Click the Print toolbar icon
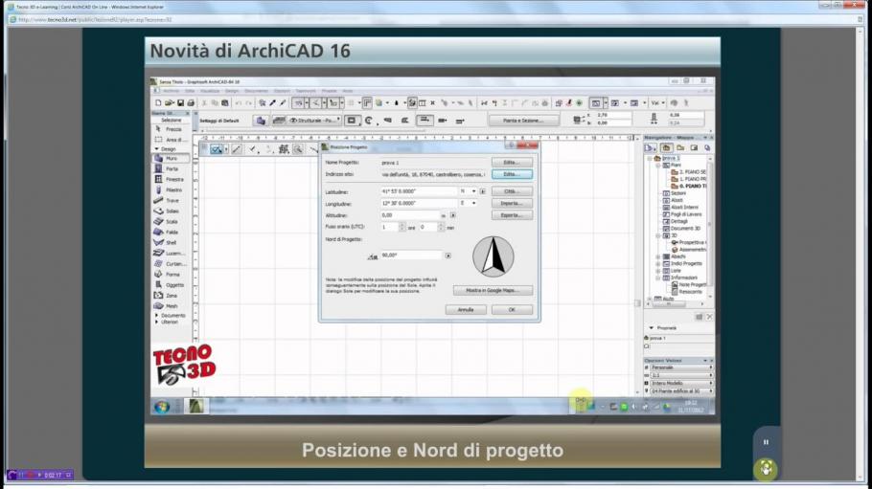This screenshot has height=489, width=872. pos(191,102)
